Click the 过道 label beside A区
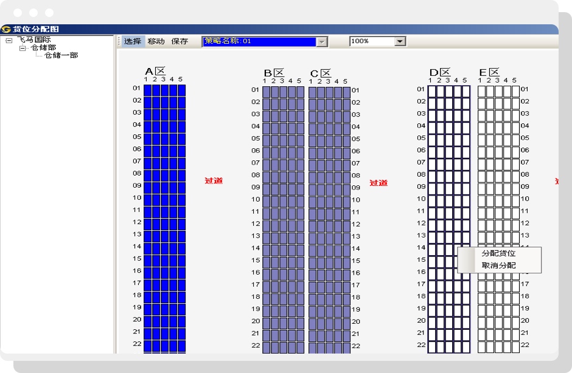 (214, 181)
